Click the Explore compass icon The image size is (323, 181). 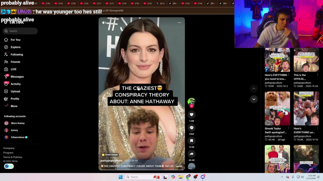pos(6,47)
